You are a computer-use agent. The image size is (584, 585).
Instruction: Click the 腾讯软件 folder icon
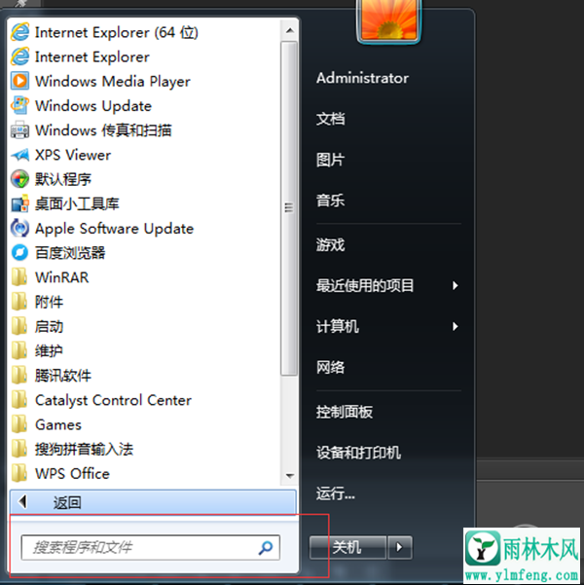[x=19, y=376]
